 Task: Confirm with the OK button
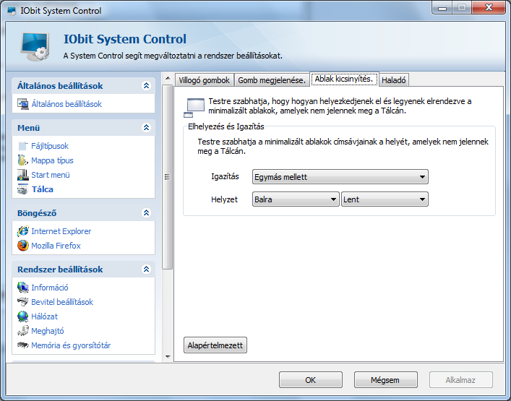(x=311, y=380)
